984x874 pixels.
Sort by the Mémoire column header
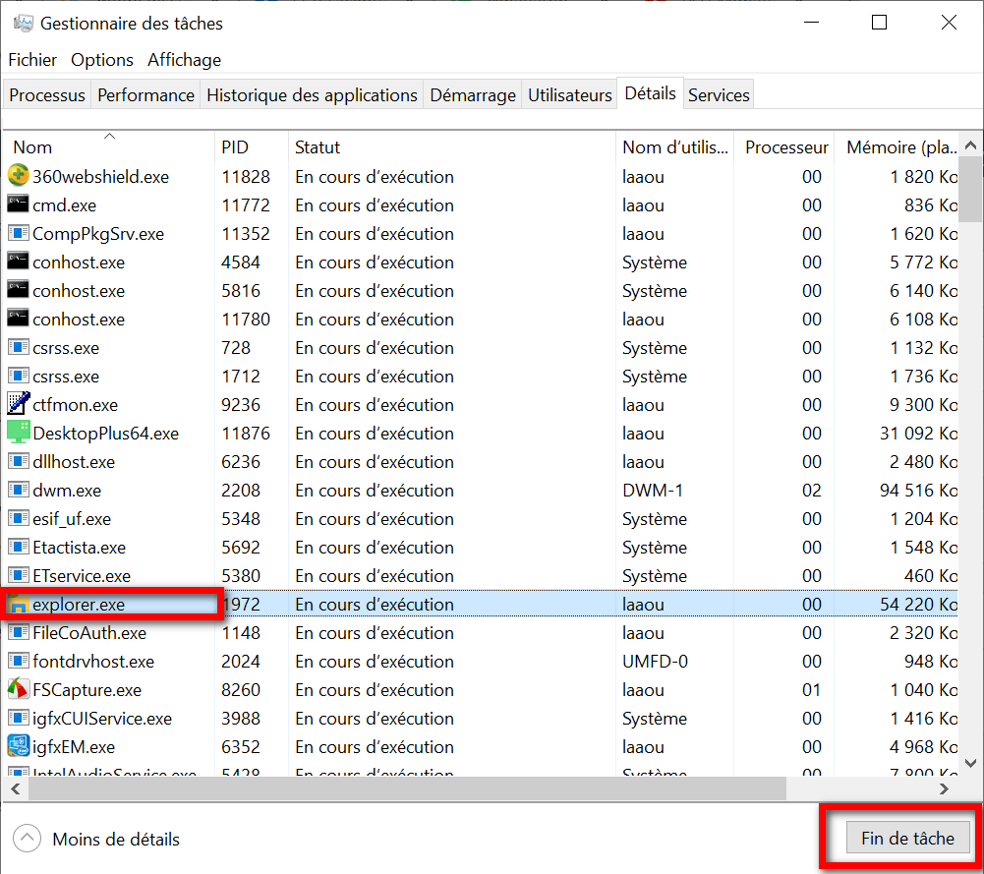pos(901,147)
